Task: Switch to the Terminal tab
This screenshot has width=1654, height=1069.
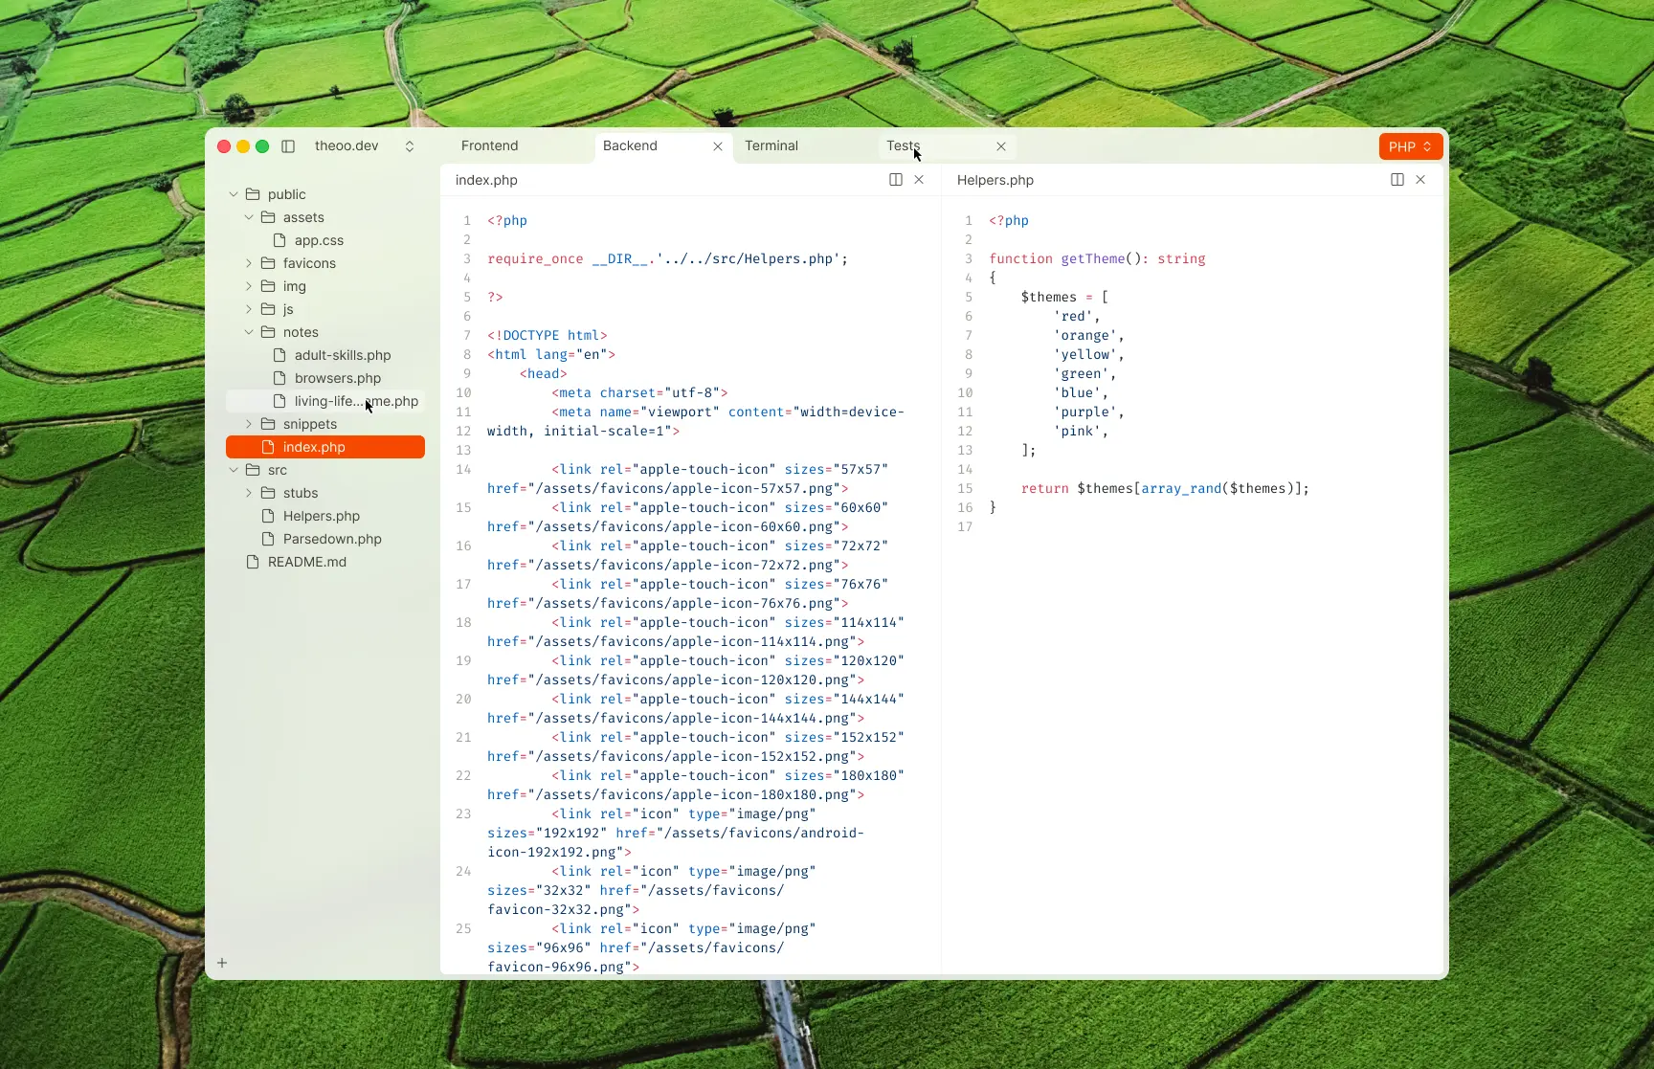Action: point(771,145)
